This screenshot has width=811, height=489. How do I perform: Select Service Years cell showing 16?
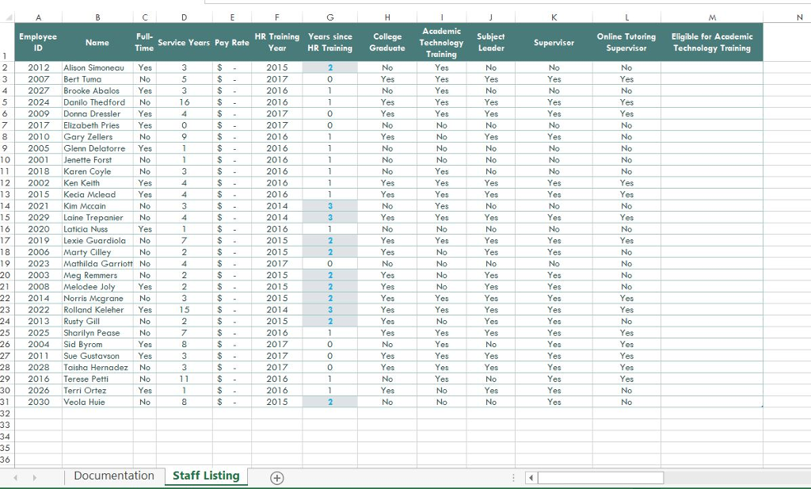click(x=184, y=102)
